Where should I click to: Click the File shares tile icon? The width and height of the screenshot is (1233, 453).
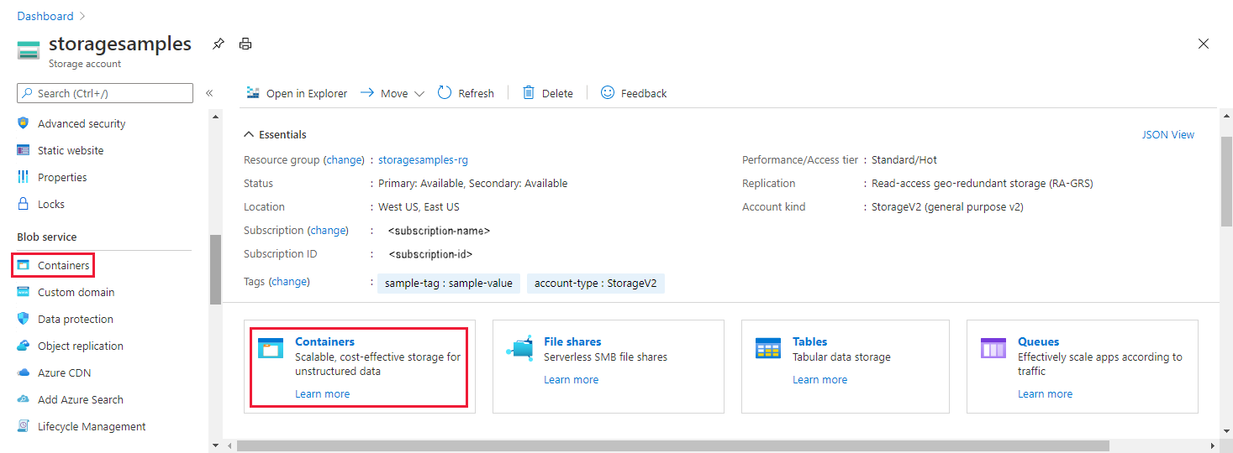tap(519, 348)
